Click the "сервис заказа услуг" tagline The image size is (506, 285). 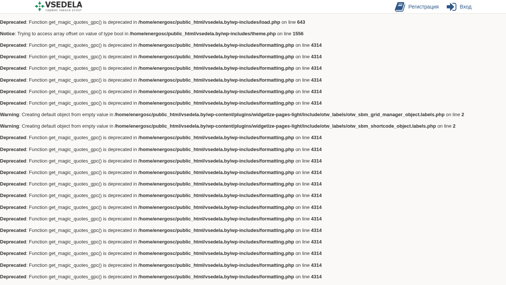[64, 10]
